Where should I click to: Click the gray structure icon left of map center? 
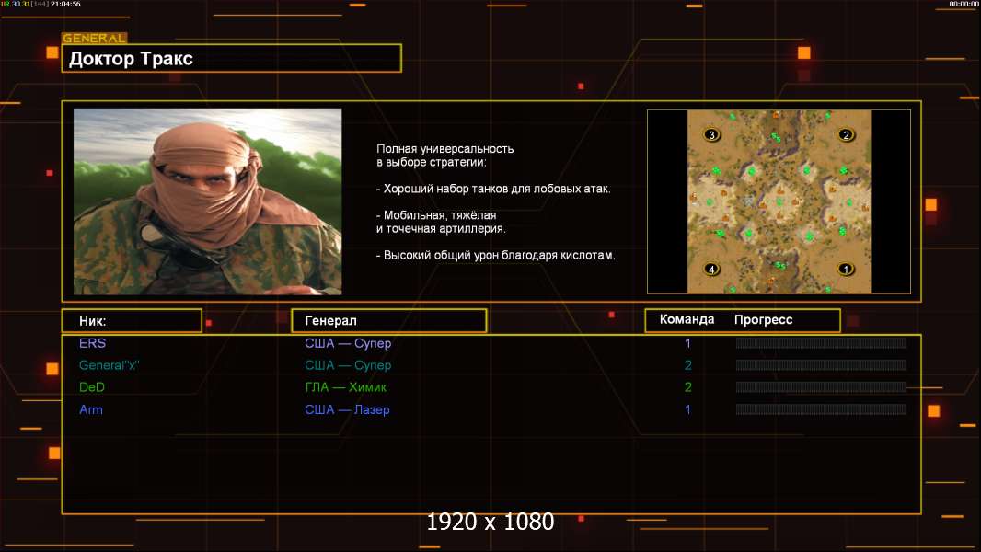(x=750, y=201)
